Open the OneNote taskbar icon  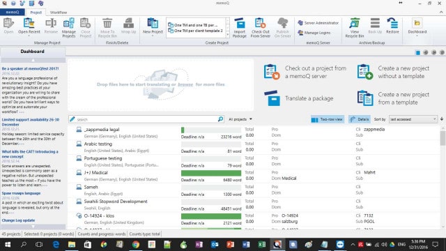coord(199,245)
